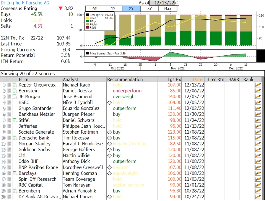Click the Berenberg firm name

pyautogui.click(x=30, y=191)
